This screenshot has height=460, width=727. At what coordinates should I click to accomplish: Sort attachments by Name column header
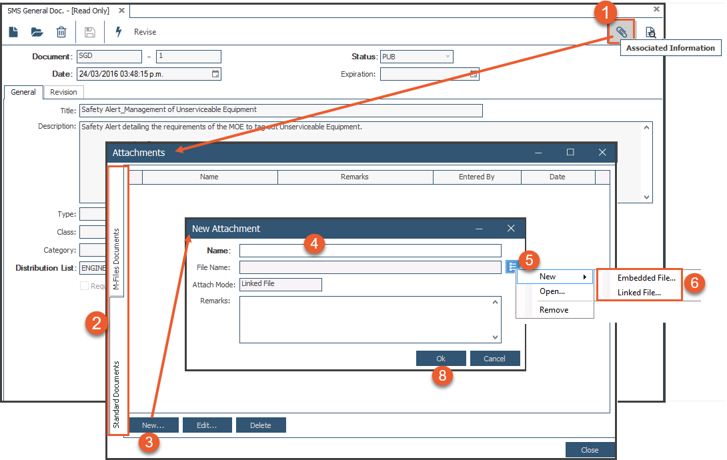pos(209,177)
